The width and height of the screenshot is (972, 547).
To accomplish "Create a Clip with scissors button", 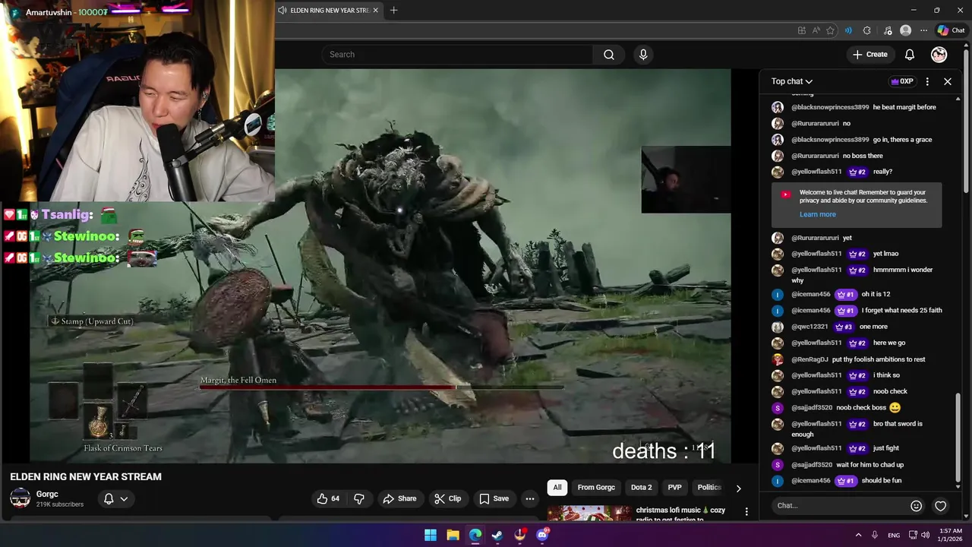I will click(x=448, y=498).
